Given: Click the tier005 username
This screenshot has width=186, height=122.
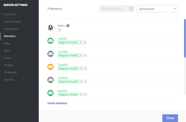Looking at the screenshot, I should click(x=62, y=91).
